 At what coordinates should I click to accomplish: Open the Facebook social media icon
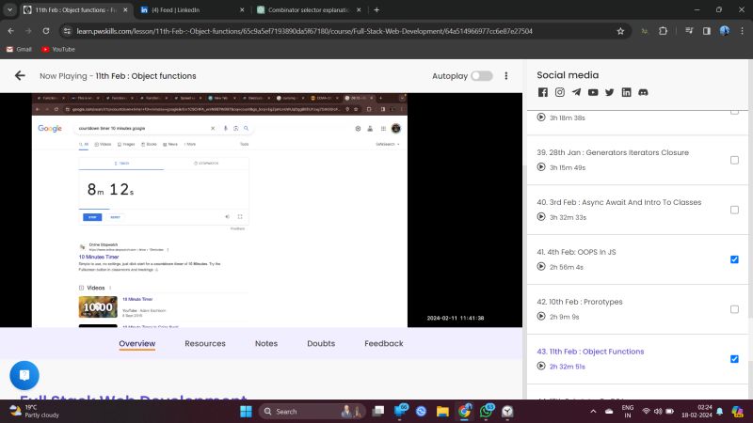[x=543, y=92]
